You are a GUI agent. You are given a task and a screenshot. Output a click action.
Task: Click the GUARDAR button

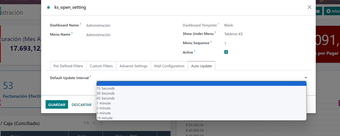click(57, 105)
